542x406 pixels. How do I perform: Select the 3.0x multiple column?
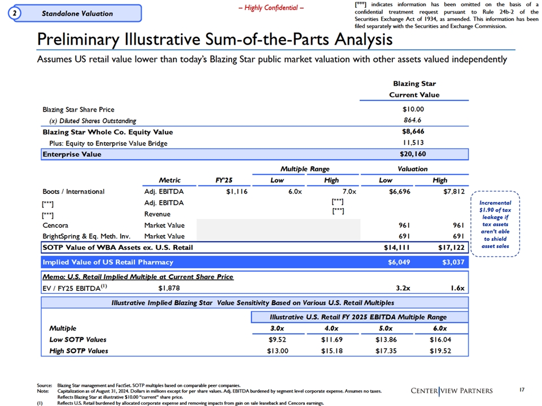(277, 328)
